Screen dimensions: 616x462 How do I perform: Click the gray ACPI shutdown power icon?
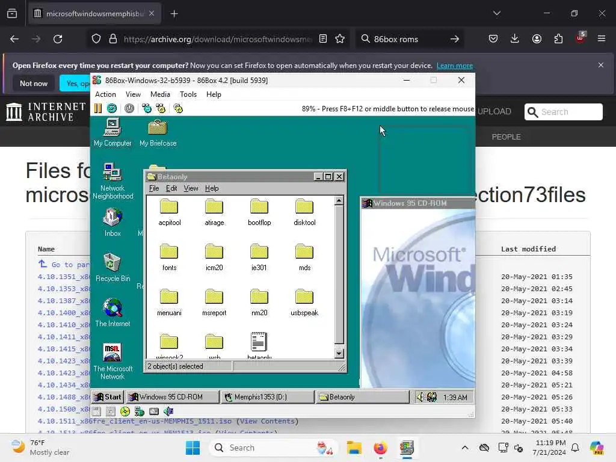pyautogui.click(x=129, y=108)
